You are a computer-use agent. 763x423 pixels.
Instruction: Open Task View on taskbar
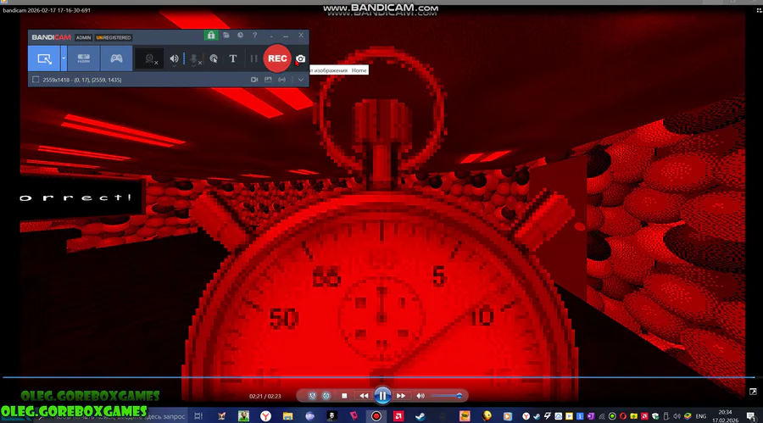pos(198,416)
